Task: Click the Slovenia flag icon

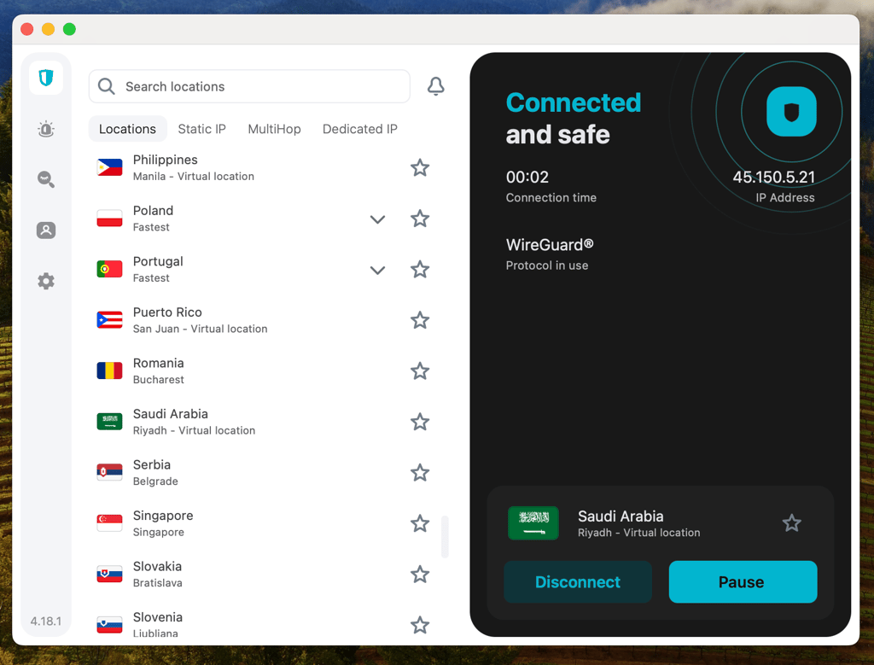Action: point(110,625)
